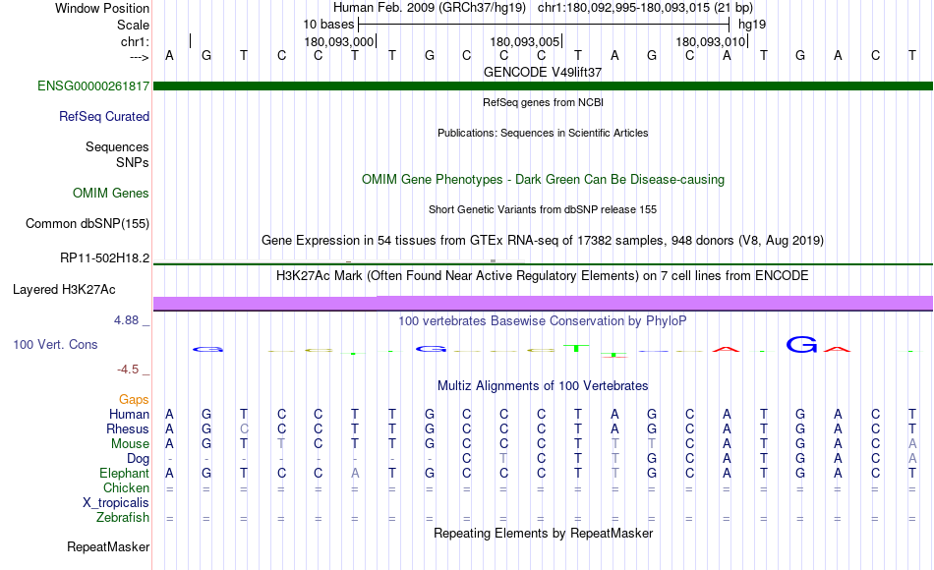Click the faded A in Elephant row
This screenshot has width=934, height=570.
(x=355, y=473)
